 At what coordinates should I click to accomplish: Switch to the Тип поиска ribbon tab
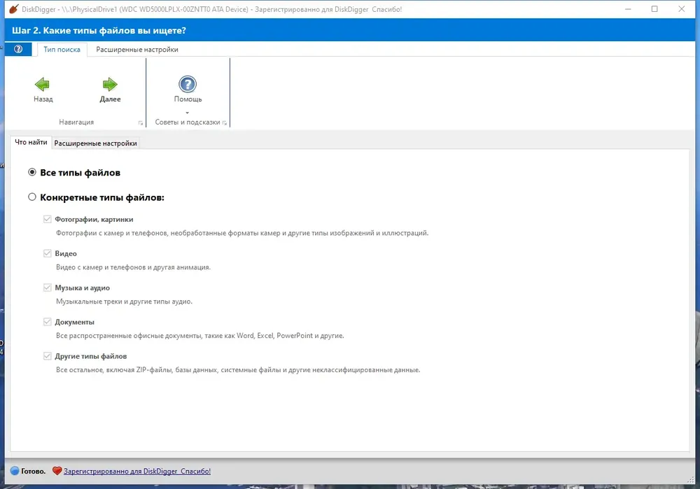tap(62, 50)
